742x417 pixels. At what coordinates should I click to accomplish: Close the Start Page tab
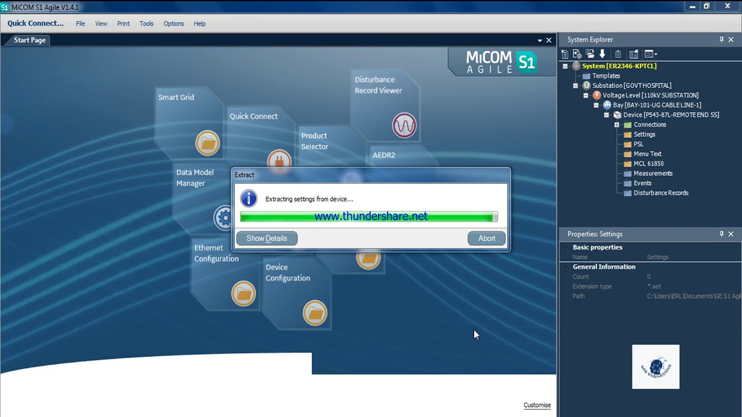click(549, 40)
